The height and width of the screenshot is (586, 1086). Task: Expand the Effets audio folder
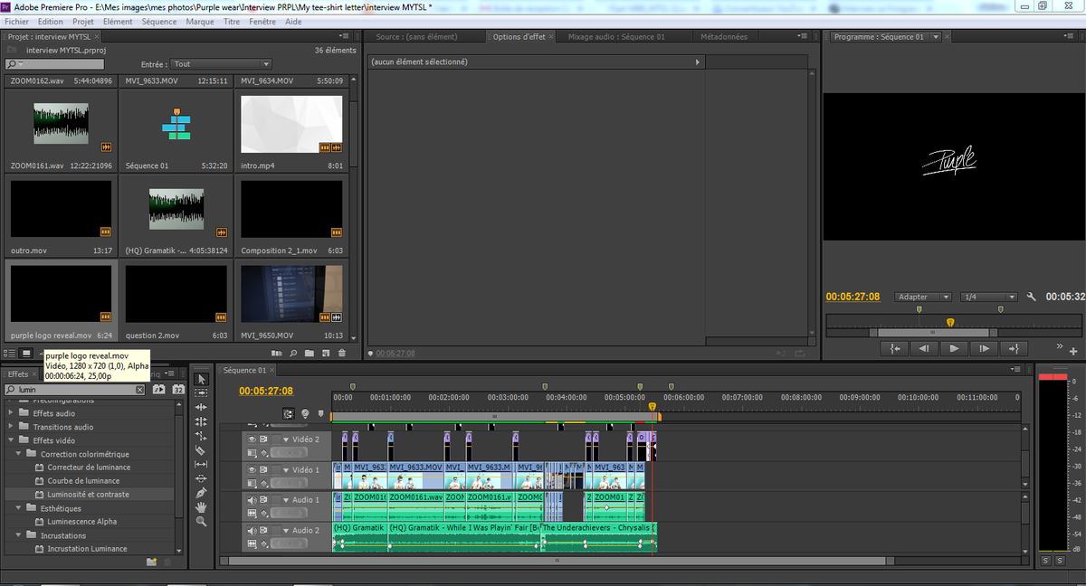(x=11, y=413)
